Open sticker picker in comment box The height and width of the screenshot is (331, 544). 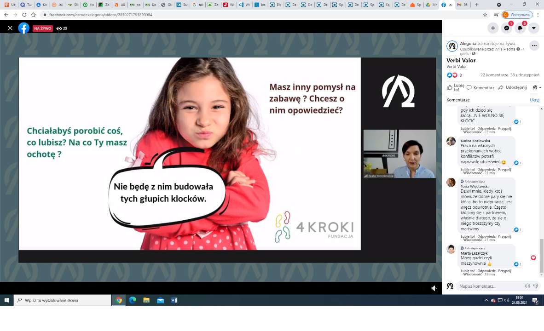point(536,286)
